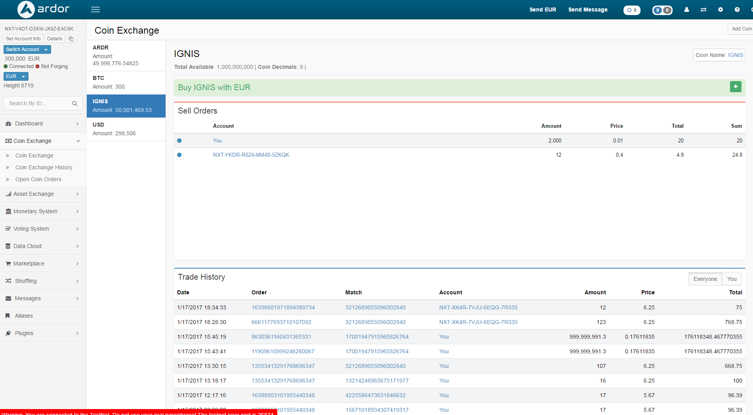Select the BTC coin entry

126,83
